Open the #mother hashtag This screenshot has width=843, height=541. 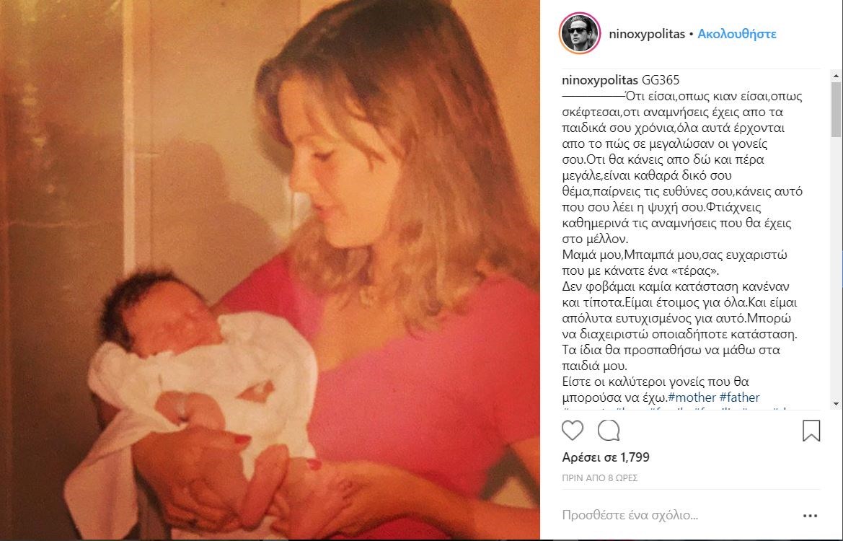(692, 397)
